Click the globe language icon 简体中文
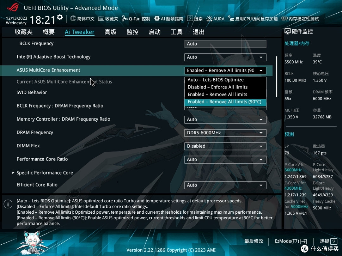The height and width of the screenshot is (256, 342). click(x=73, y=19)
